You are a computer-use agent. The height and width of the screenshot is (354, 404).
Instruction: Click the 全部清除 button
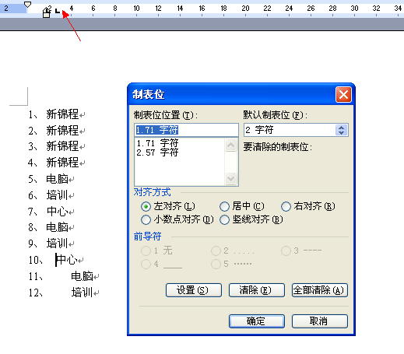[x=320, y=290]
